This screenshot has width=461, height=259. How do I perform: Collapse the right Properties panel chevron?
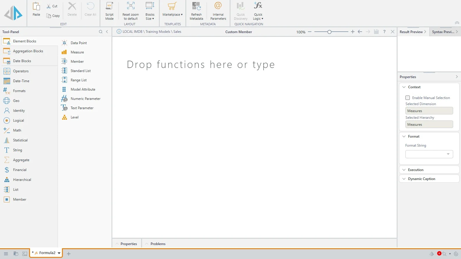point(457,77)
